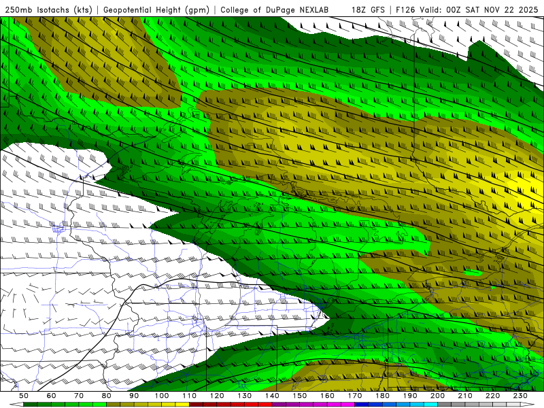This screenshot has width=544, height=408.
Task: Click the 140 value on the color scale
Action: coord(272,396)
